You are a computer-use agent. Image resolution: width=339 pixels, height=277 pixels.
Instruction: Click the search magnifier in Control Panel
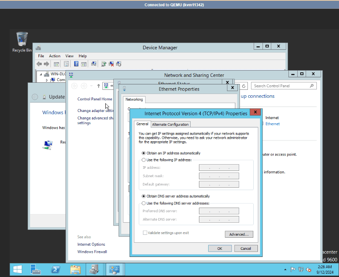(311, 86)
